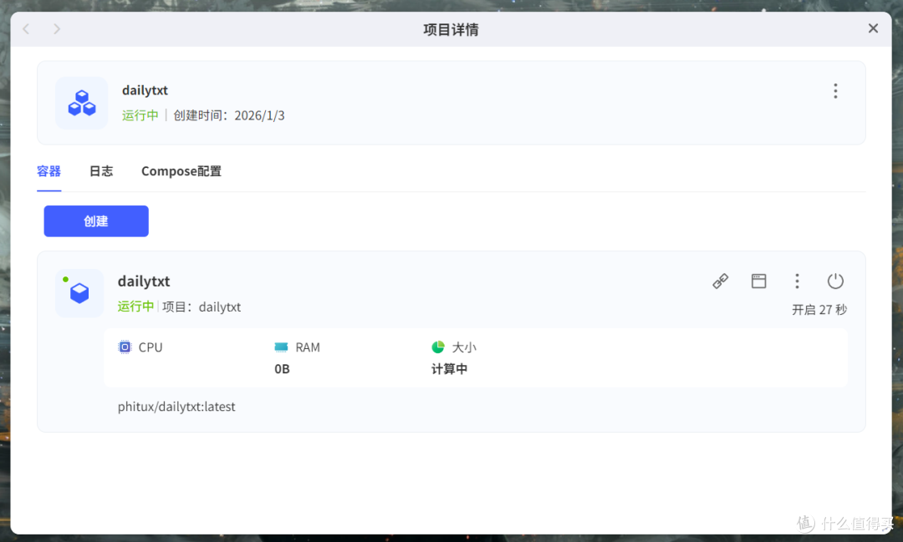The width and height of the screenshot is (903, 542).
Task: Click the phitux/dailytxt:latest image text
Action: (176, 407)
